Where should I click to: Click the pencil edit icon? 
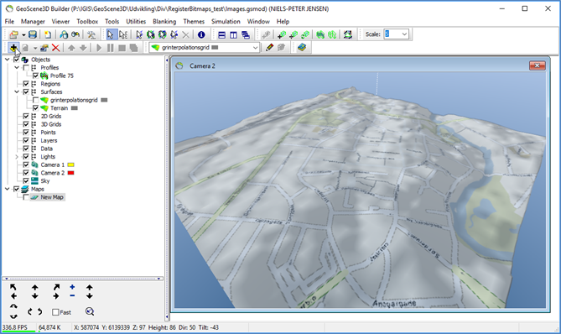pos(269,47)
